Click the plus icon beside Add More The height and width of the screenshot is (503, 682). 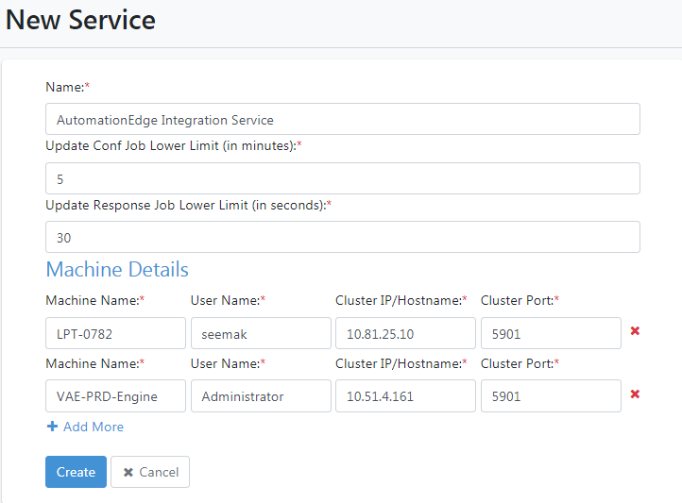pos(52,427)
